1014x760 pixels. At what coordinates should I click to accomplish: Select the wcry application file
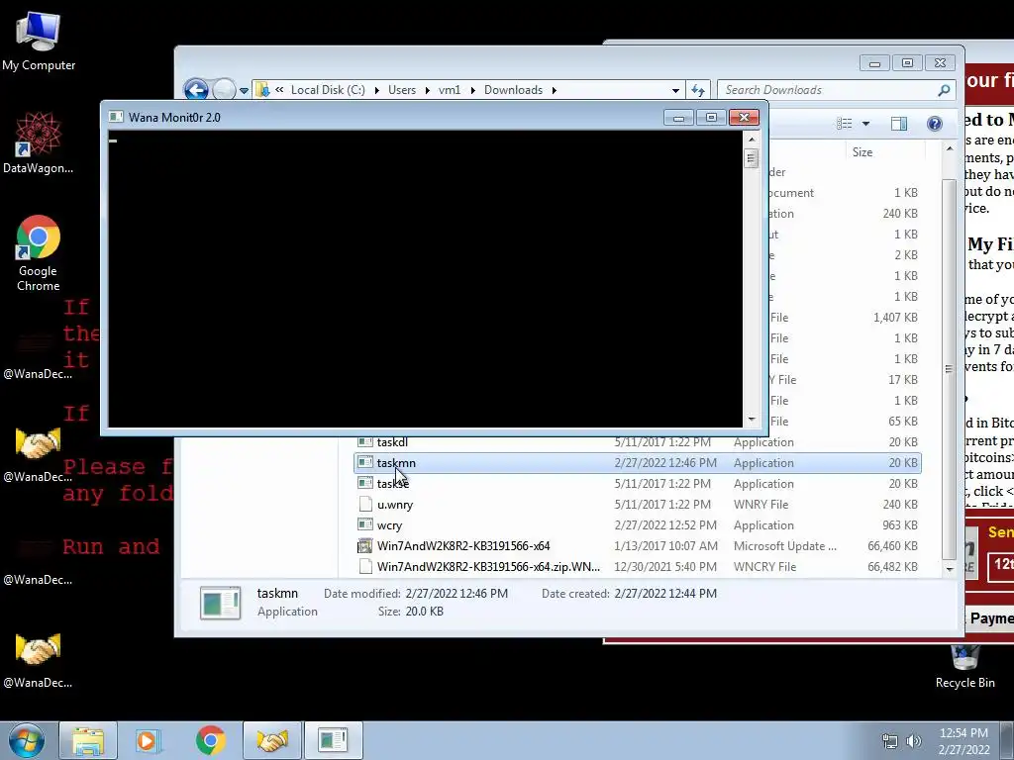[x=638, y=524]
